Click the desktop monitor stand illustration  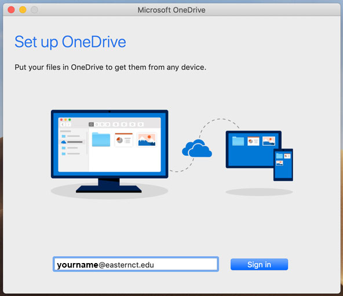point(109,186)
